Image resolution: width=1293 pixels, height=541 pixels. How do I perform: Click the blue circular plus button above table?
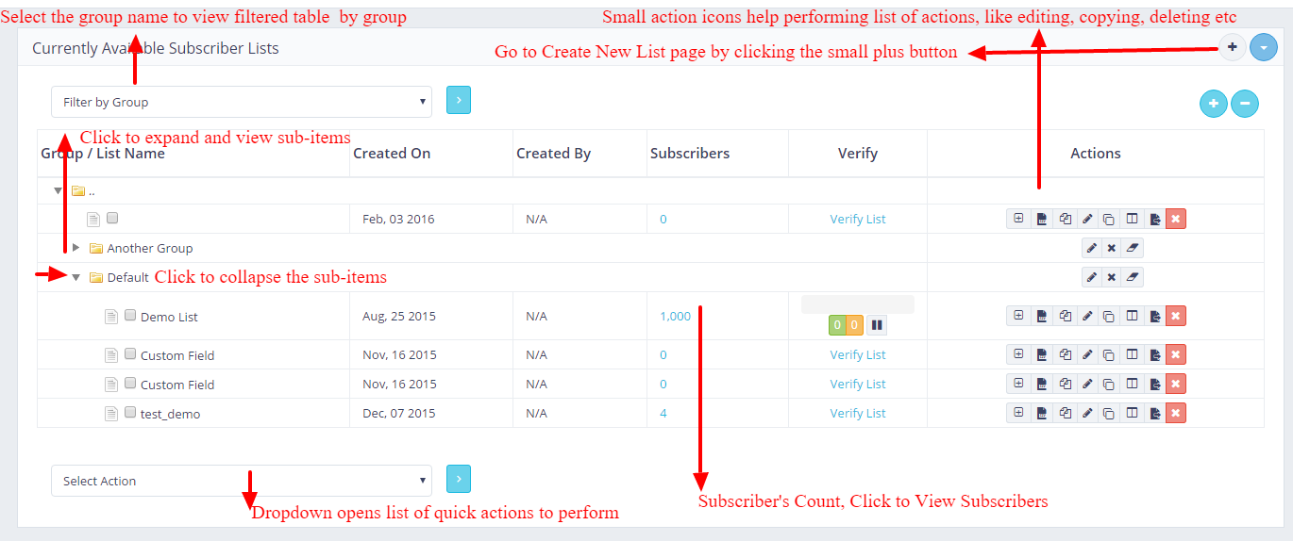tap(1213, 104)
